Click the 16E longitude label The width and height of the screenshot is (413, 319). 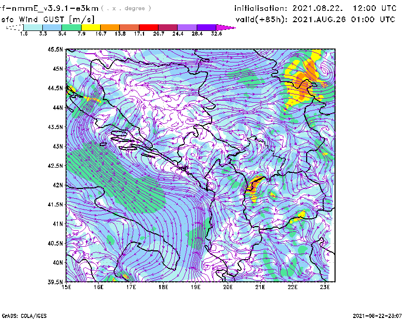pyautogui.click(x=99, y=287)
